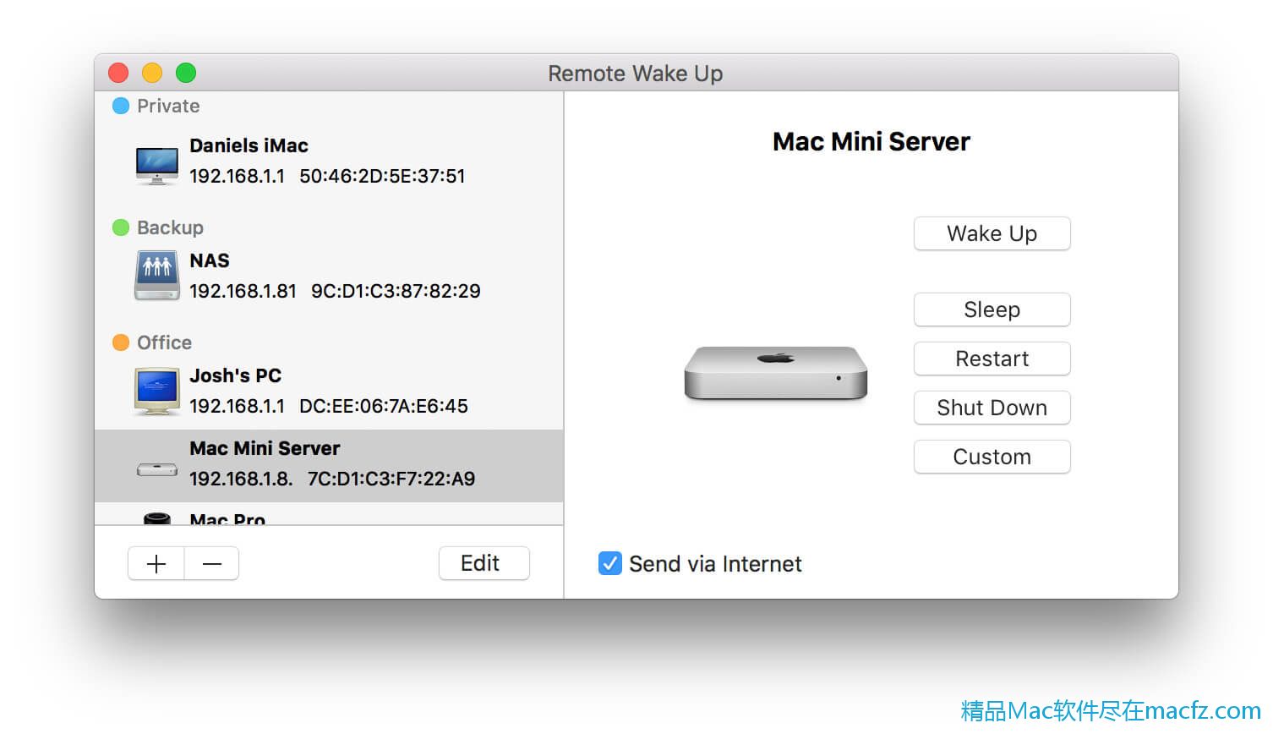Click the green zoom window button

pos(186,73)
